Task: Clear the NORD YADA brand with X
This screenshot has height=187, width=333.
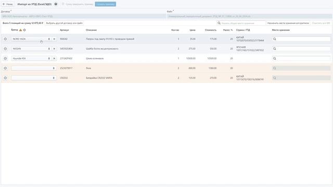Action: pyautogui.click(x=54, y=39)
